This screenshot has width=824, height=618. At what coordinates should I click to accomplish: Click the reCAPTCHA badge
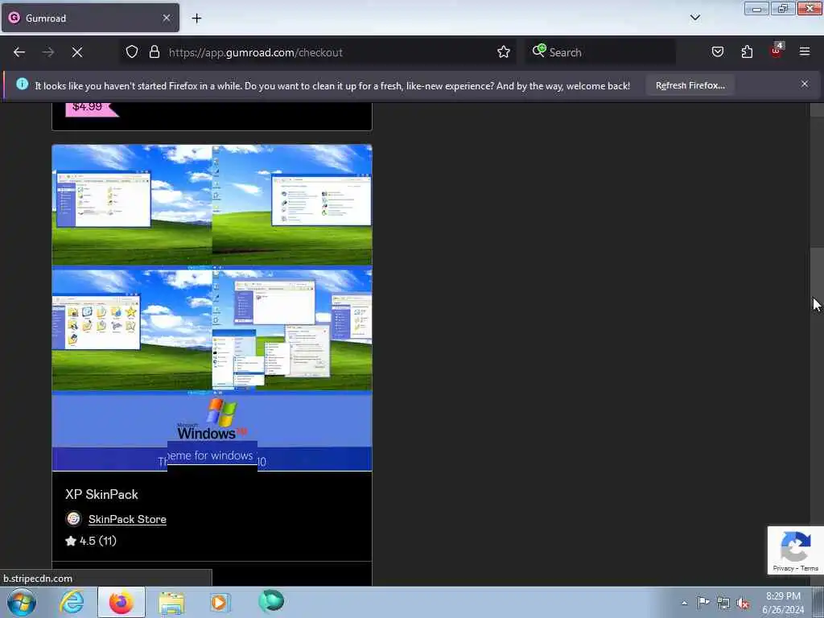coord(795,550)
